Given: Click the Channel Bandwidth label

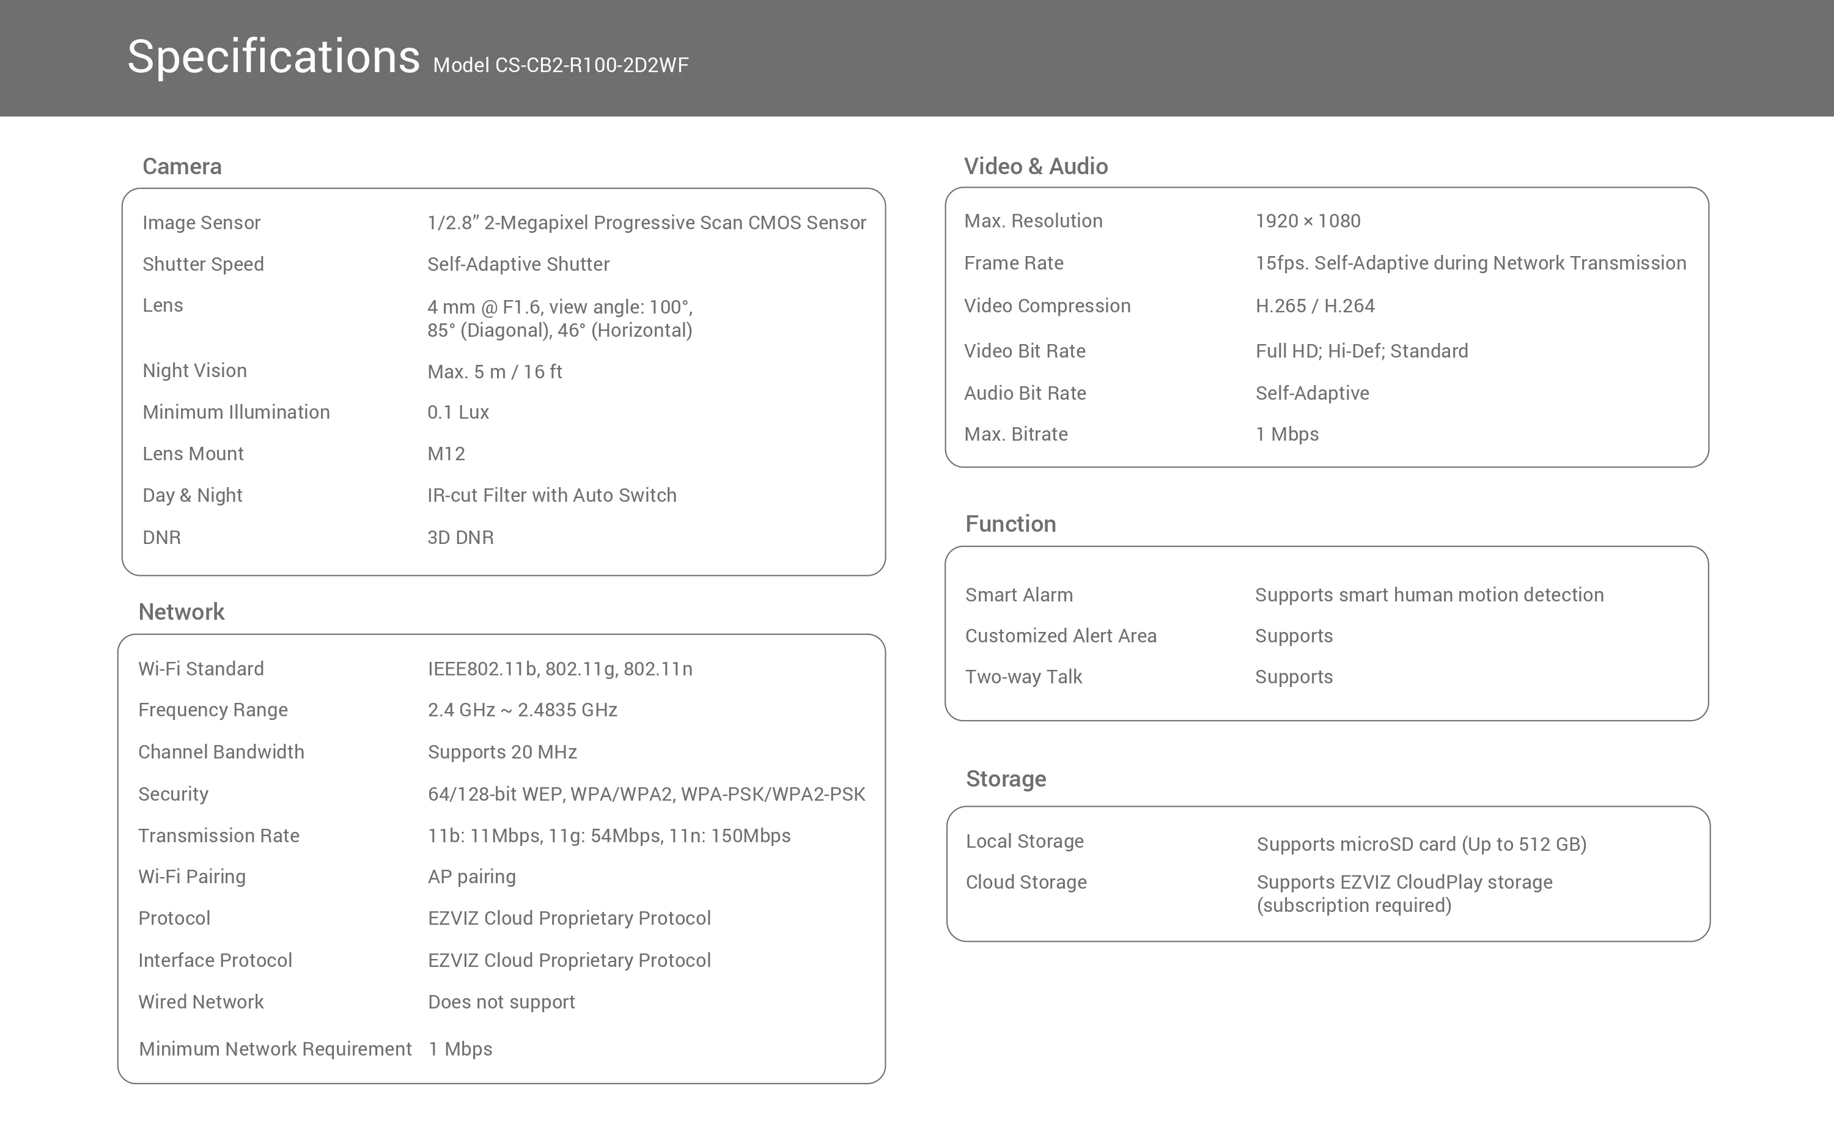Looking at the screenshot, I should point(221,752).
